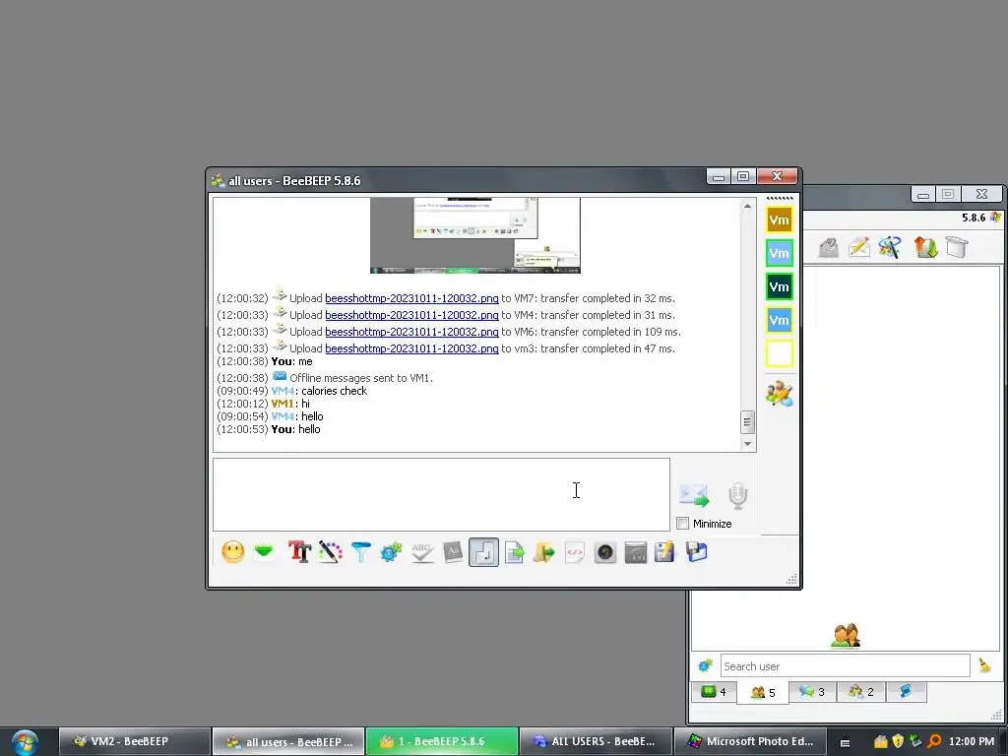Viewport: 1008px width, 756px height.
Task: Switch to ALL USERS - BeeBEEP taskbar item
Action: pyautogui.click(x=596, y=741)
